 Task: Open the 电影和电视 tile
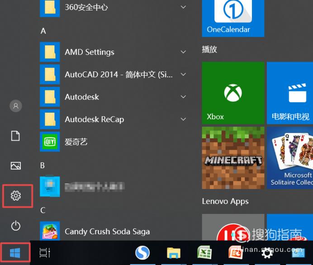coord(290,93)
